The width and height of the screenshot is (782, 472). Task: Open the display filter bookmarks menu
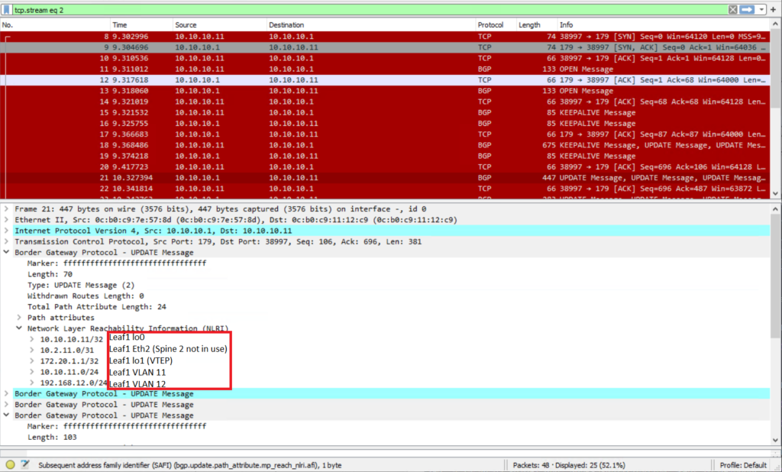(8, 9)
